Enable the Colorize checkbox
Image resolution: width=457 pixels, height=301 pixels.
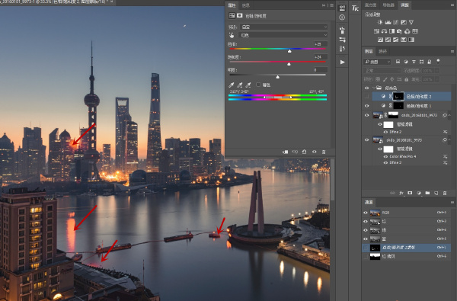tap(258, 85)
